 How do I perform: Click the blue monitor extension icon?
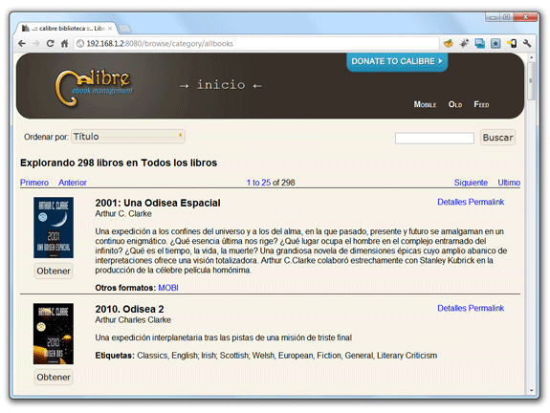(480, 43)
